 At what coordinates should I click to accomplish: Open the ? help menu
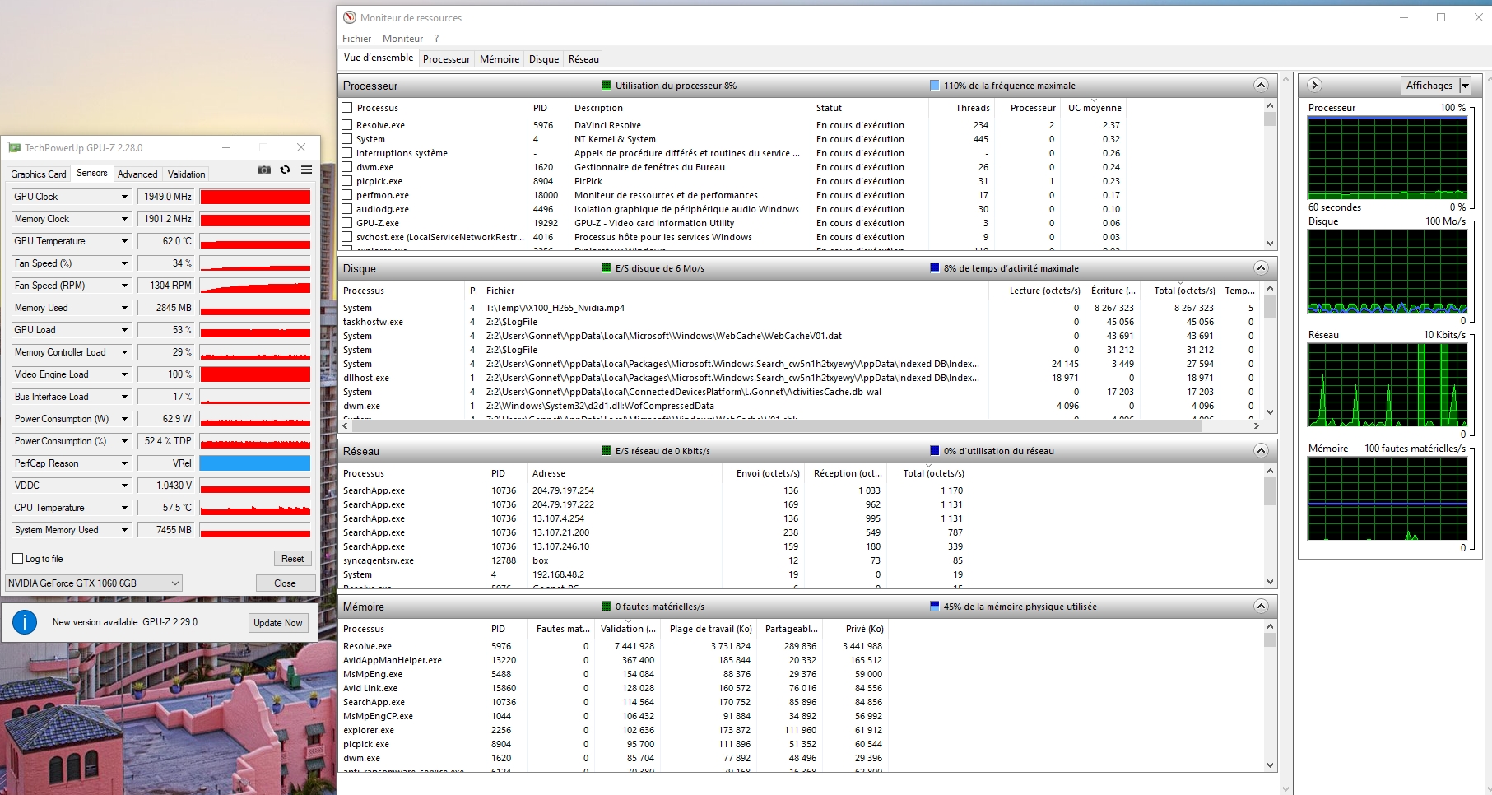tap(437, 39)
